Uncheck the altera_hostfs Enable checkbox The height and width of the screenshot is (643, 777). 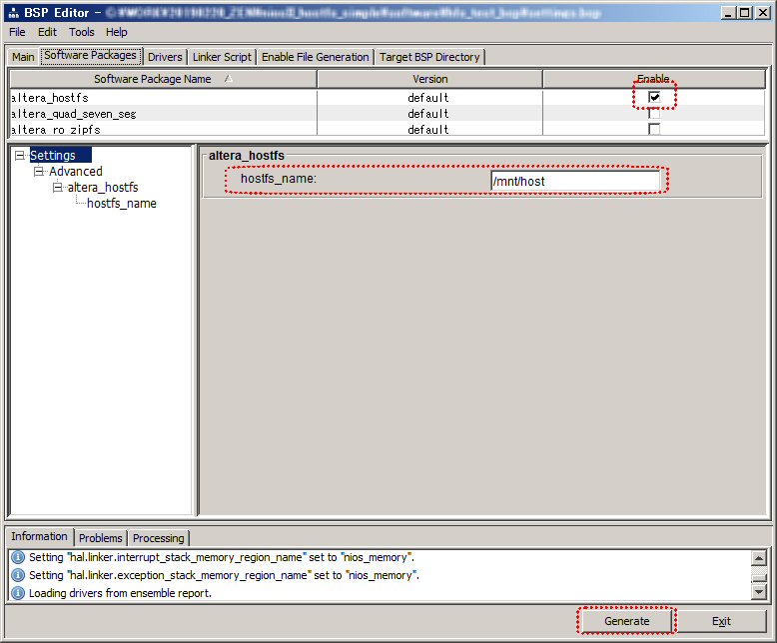point(654,97)
